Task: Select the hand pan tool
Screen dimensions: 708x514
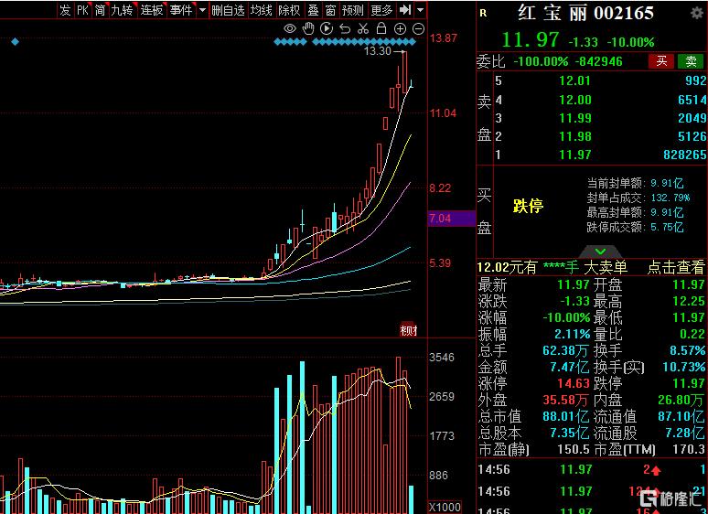Action: 308,29
